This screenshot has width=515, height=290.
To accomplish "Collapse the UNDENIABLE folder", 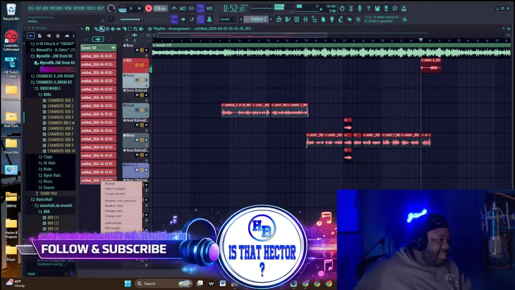I will pyautogui.click(x=50, y=88).
